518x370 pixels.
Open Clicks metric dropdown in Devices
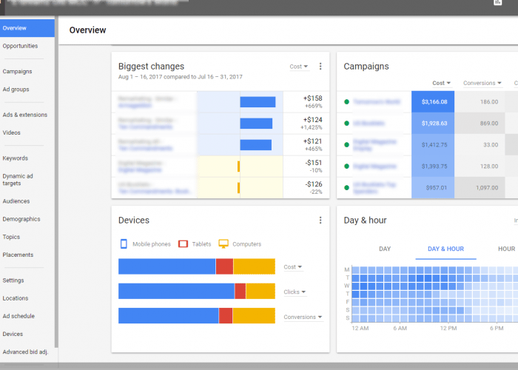[295, 292]
